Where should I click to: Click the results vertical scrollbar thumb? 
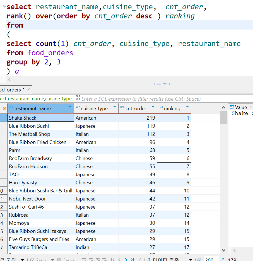(223, 117)
